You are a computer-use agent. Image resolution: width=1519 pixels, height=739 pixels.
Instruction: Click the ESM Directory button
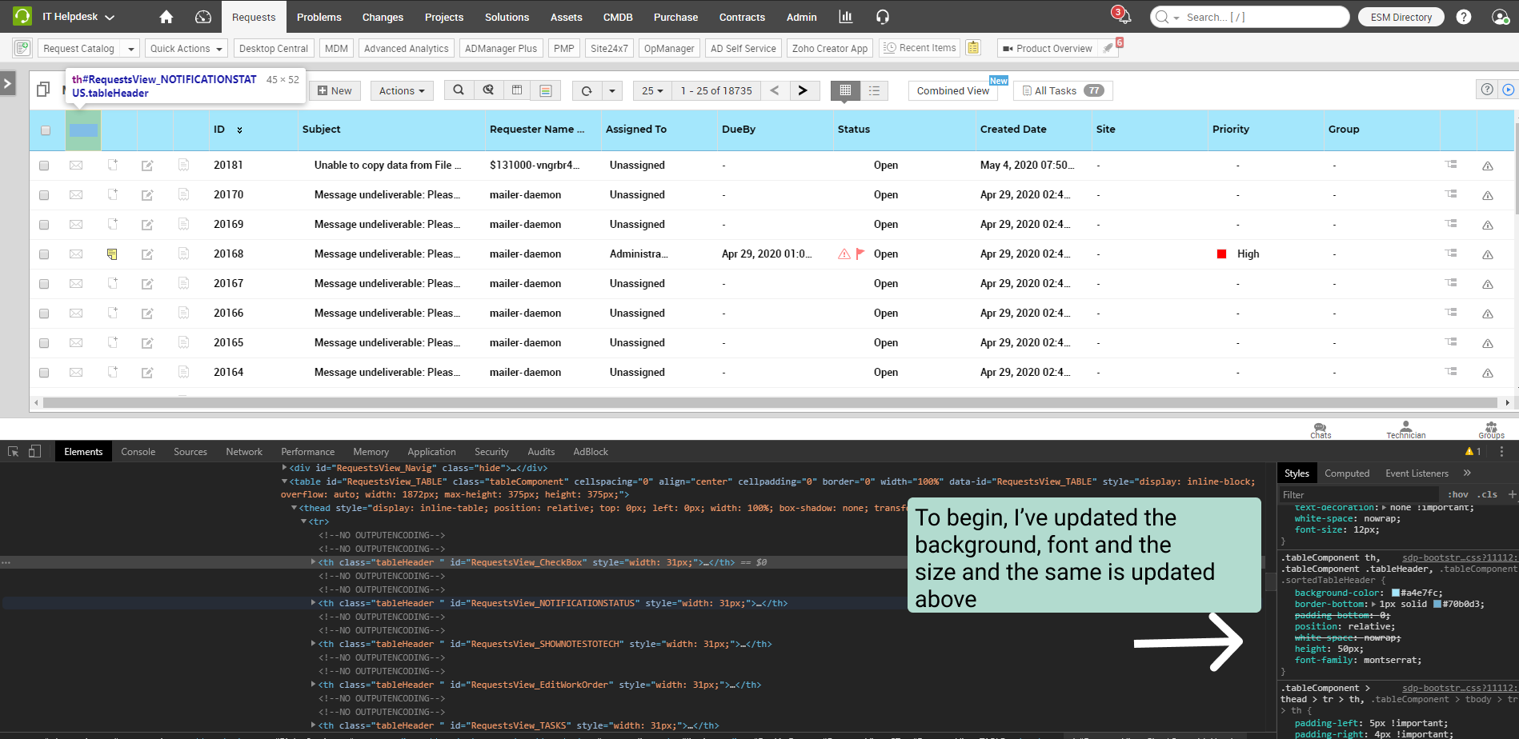1401,17
